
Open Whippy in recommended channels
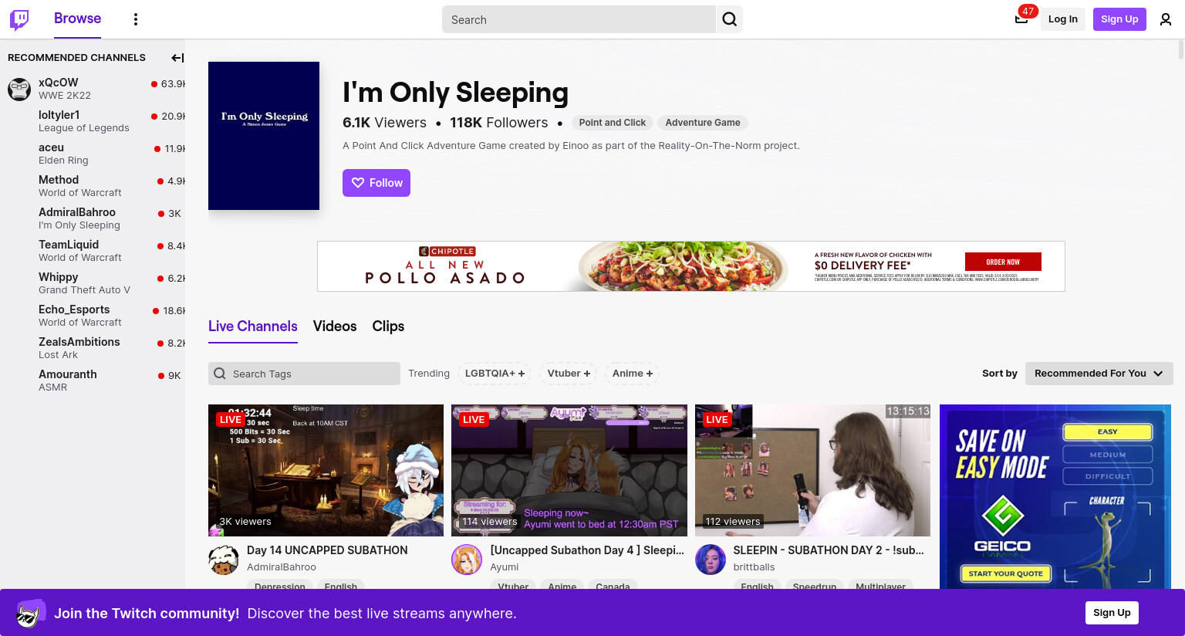93,283
